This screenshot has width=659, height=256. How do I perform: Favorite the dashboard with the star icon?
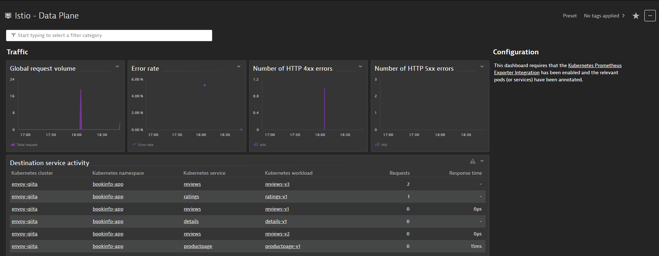[636, 16]
